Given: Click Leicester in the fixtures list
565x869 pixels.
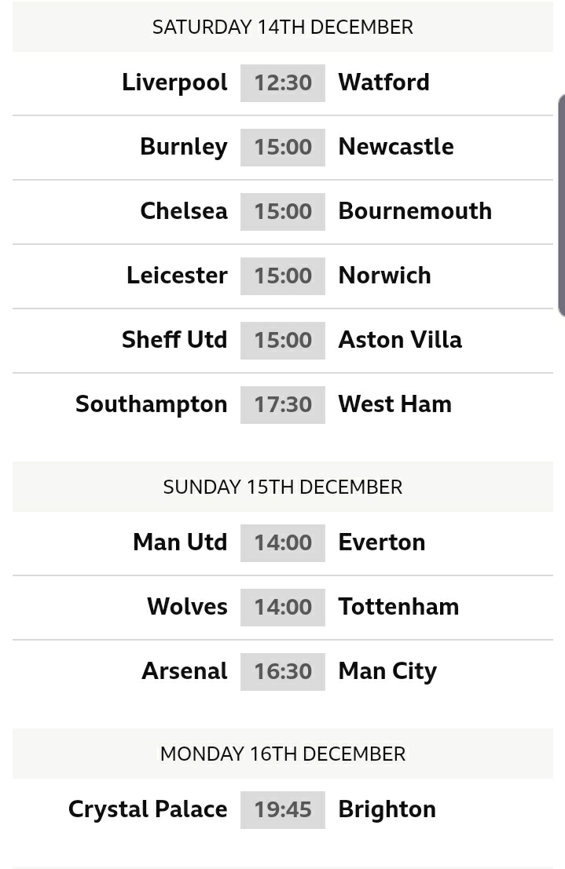Looking at the screenshot, I should (177, 276).
